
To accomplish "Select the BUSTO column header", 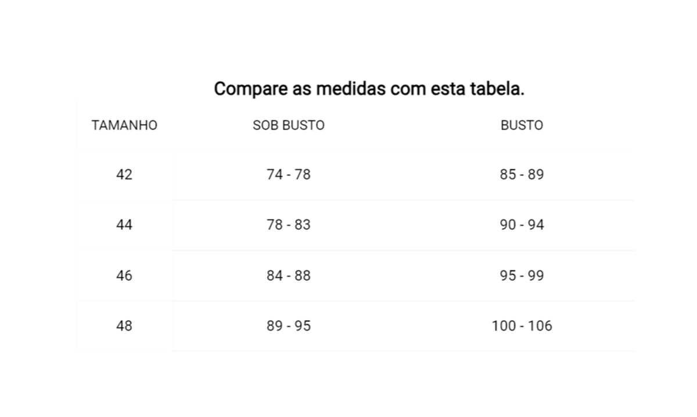I will click(x=522, y=125).
